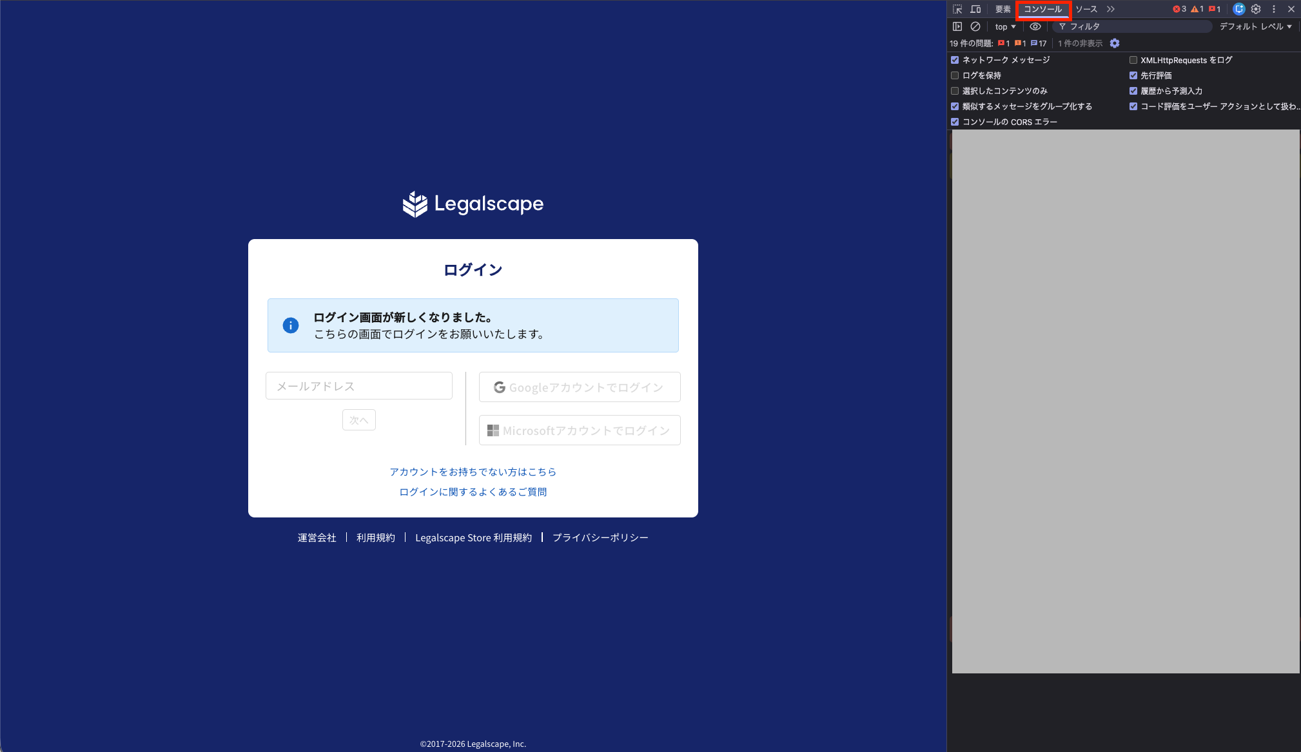This screenshot has height=752, width=1301.
Task: Create a live expression via the eye icon
Action: (x=1035, y=26)
